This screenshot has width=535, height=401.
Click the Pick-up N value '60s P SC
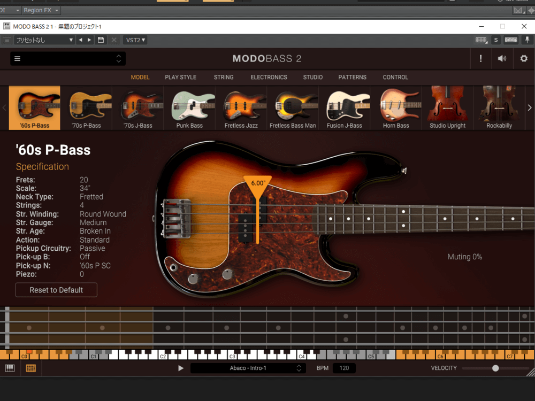(x=95, y=266)
